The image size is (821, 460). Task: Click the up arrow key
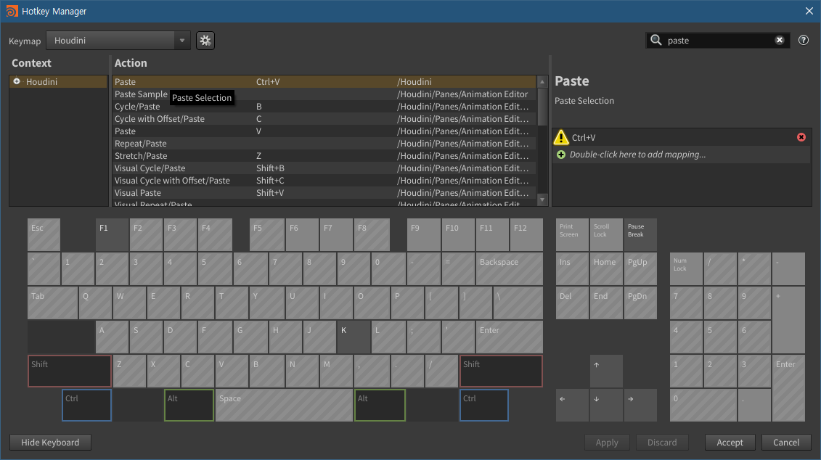(x=606, y=371)
